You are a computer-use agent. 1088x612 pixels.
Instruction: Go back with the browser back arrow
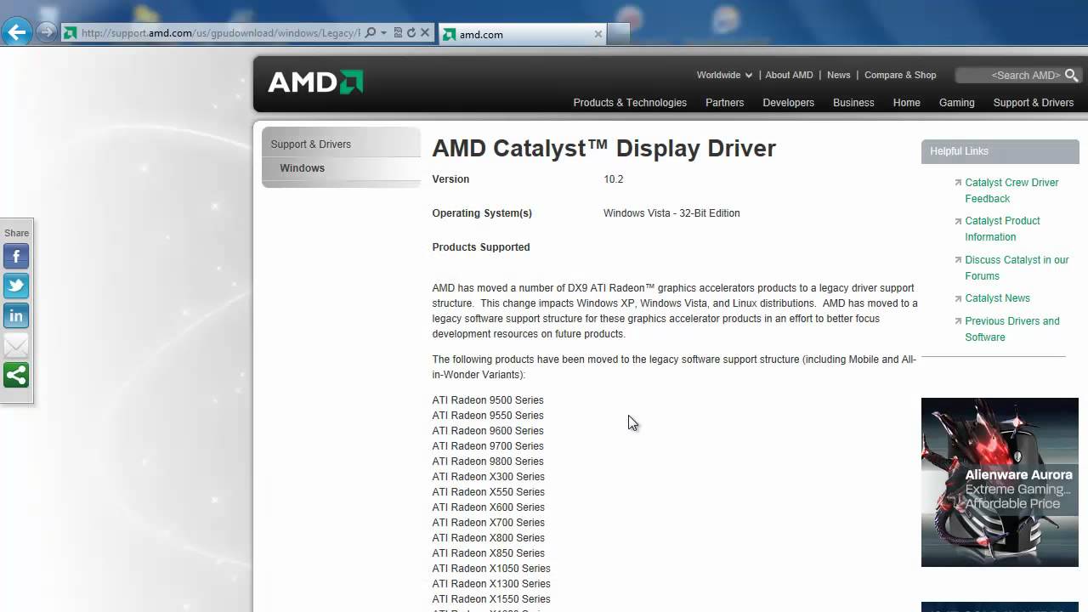pyautogui.click(x=17, y=33)
